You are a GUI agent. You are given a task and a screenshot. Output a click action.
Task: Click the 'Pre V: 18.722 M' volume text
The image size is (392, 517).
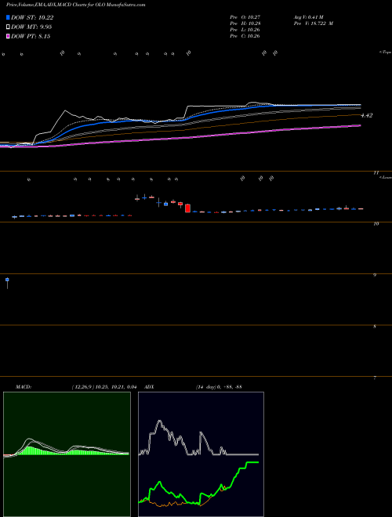click(313, 23)
